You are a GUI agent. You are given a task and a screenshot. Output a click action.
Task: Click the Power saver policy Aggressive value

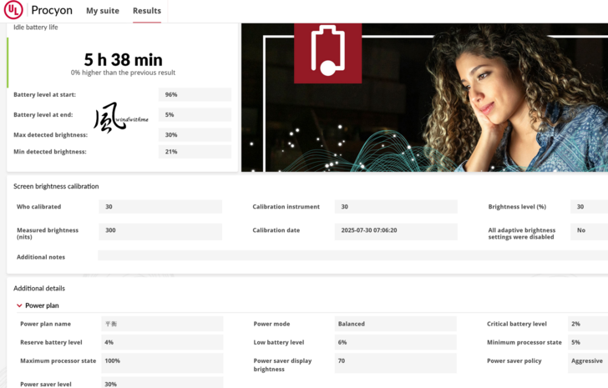588,361
